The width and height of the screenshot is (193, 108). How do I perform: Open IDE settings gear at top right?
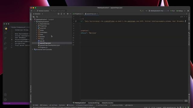(188, 11)
